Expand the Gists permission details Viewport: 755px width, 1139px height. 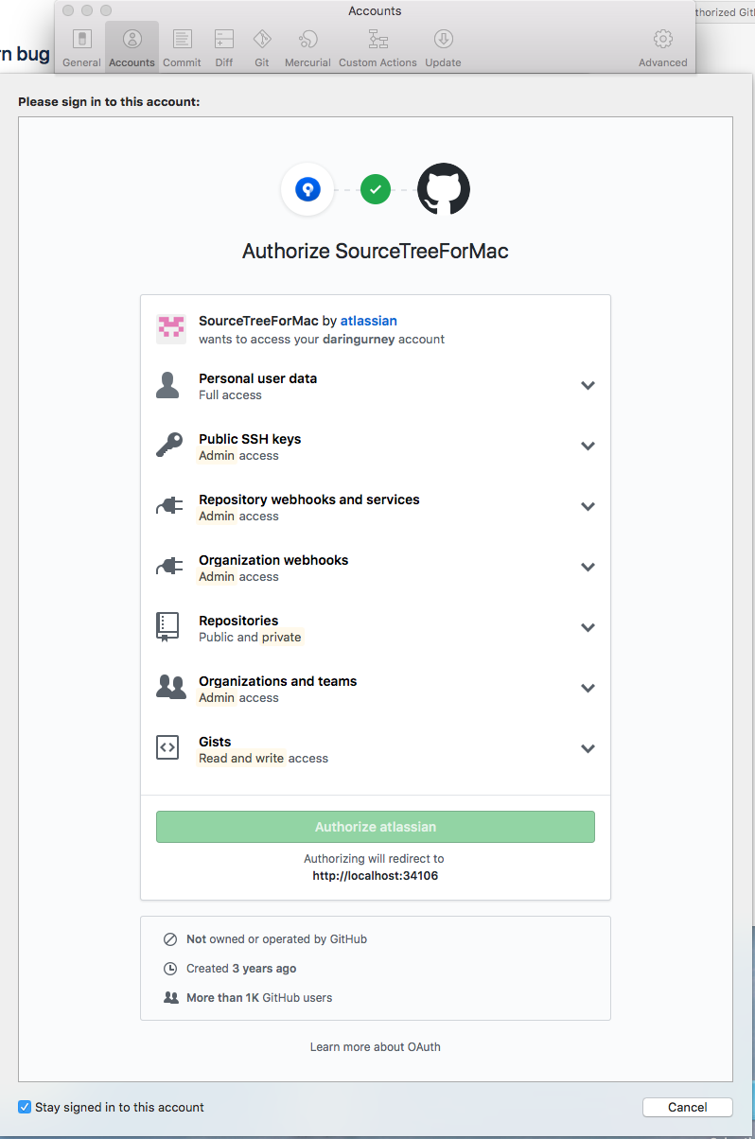[588, 749]
